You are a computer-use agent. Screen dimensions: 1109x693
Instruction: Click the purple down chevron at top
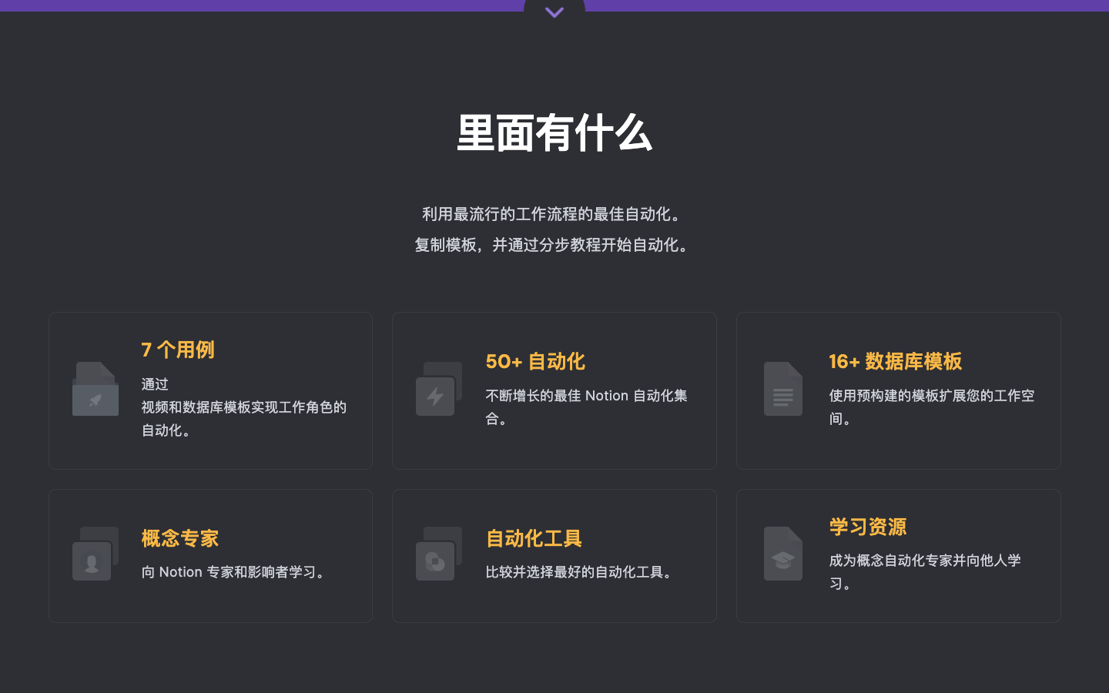(x=554, y=12)
